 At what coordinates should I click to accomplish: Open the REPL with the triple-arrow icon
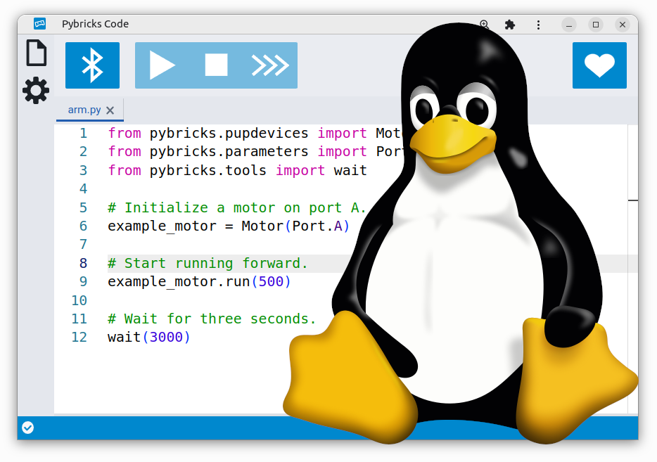coord(270,65)
